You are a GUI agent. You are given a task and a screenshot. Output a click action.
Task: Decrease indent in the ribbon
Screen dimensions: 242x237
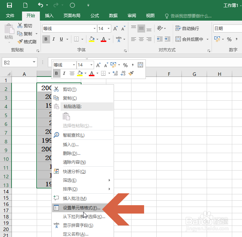tap(160, 39)
